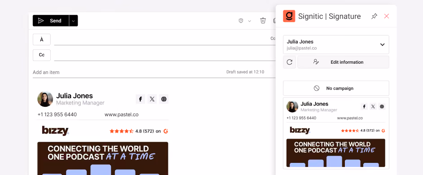
Task: Click Facebook icon in Signitic preview
Action: click(364, 106)
